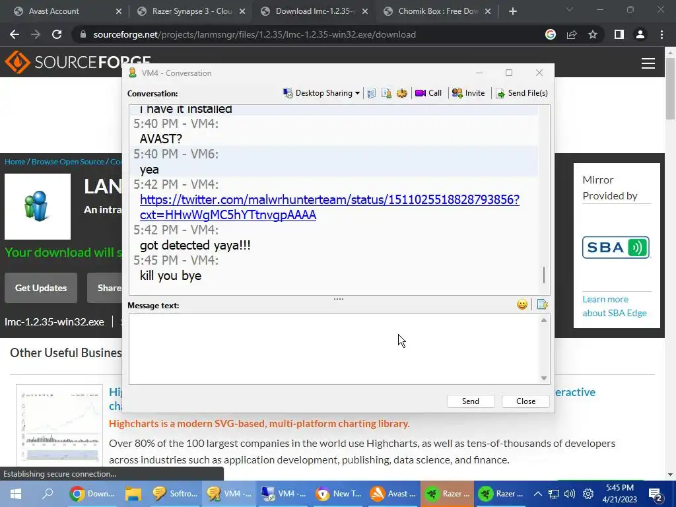The width and height of the screenshot is (676, 507).
Task: Click the Home breadcrumb link
Action: (x=15, y=162)
